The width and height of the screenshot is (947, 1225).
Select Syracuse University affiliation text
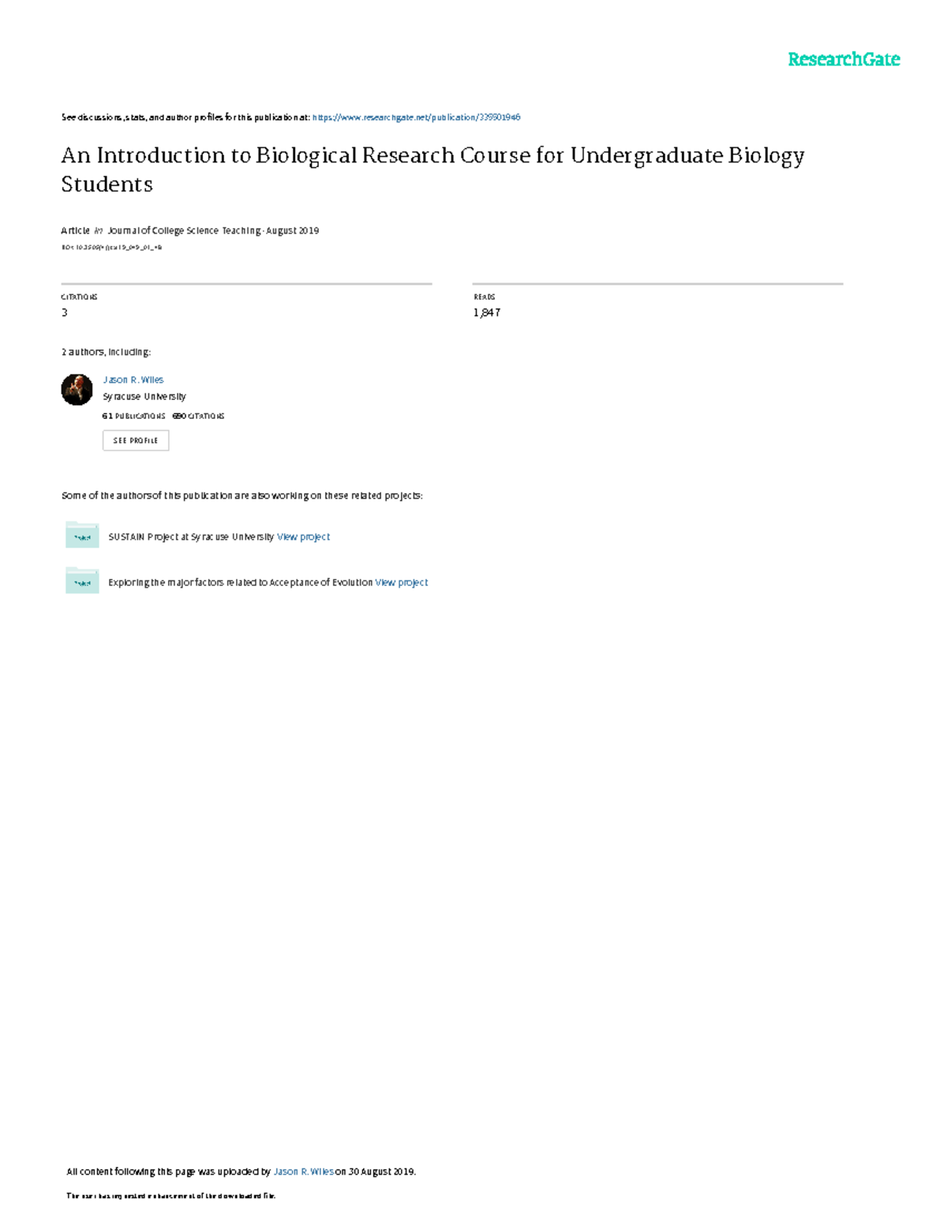tap(143, 397)
